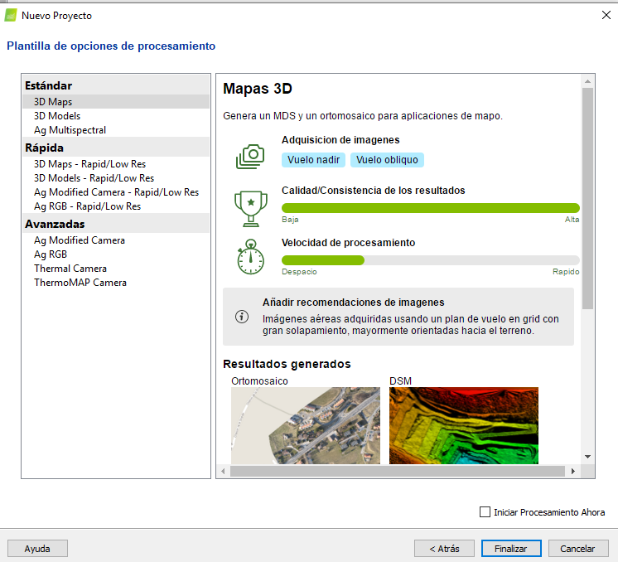Choose the Thermal Camera template
618x562 pixels.
[x=116, y=269]
